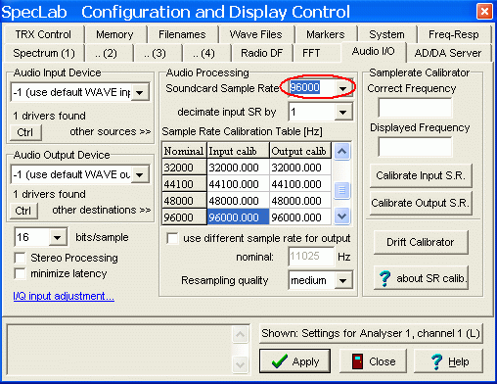497x384 pixels.
Task: Go to the System tab
Action: pyautogui.click(x=386, y=34)
